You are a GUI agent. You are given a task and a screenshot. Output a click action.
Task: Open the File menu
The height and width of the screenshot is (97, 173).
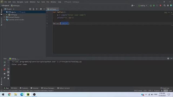5,2
